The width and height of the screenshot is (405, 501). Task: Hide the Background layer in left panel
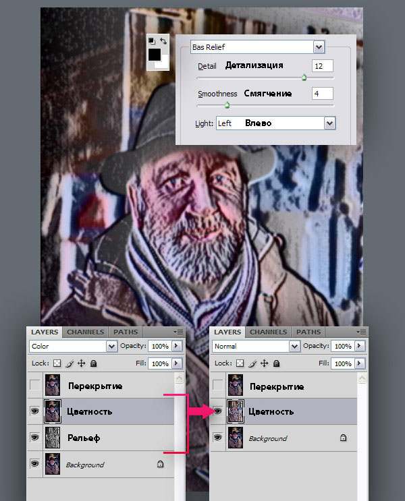coord(34,464)
